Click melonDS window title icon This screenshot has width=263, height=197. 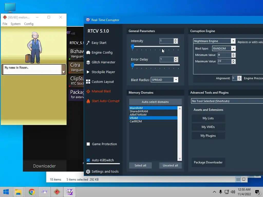tap(5, 17)
